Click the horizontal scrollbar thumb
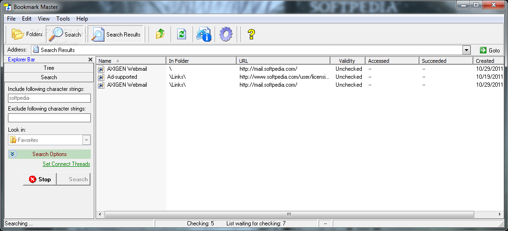This screenshot has height=231, width=508. 289,214
